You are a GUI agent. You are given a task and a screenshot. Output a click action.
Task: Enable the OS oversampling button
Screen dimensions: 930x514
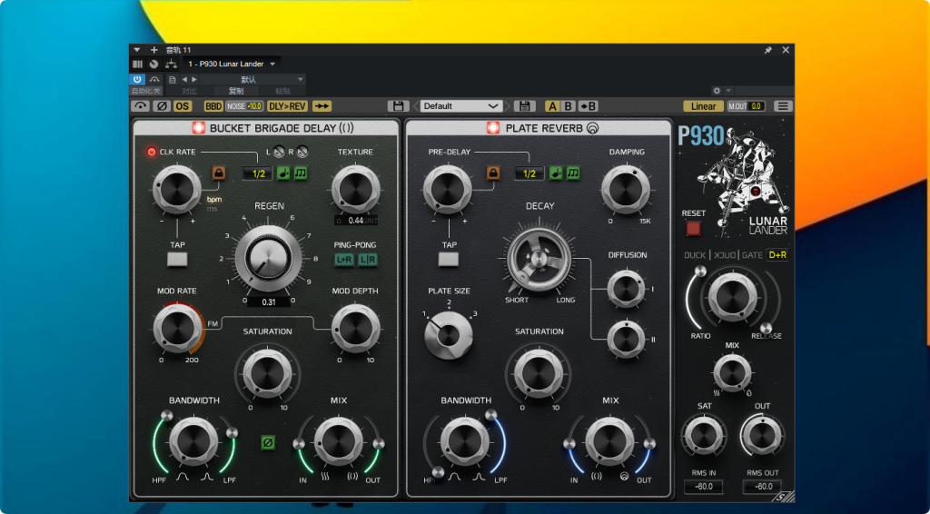182,106
